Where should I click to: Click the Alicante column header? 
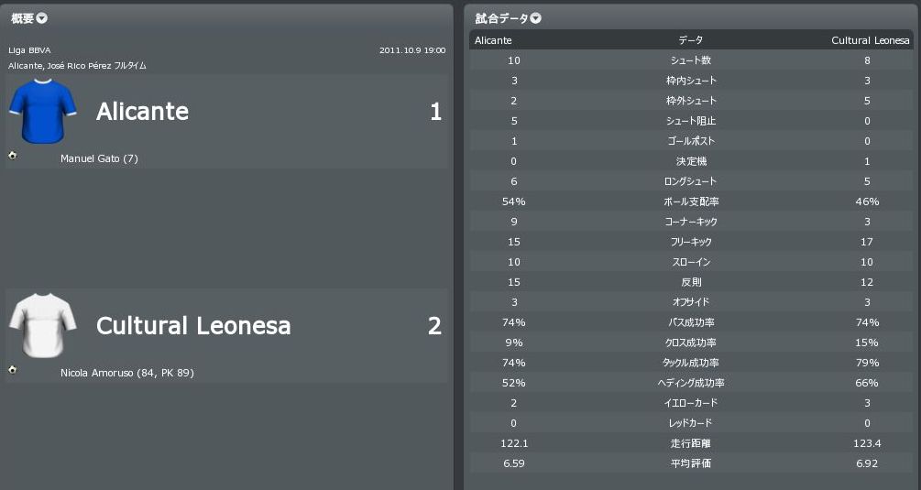[x=493, y=40]
